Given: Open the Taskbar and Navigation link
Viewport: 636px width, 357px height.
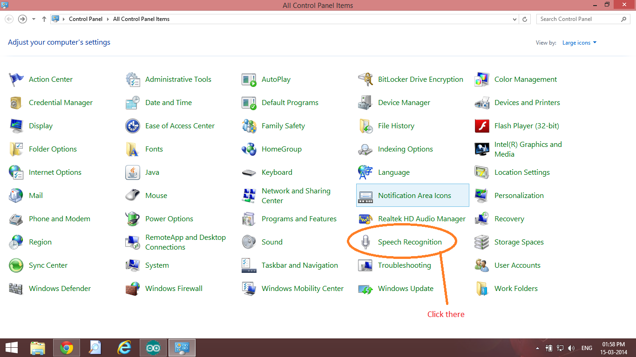Looking at the screenshot, I should 300,265.
